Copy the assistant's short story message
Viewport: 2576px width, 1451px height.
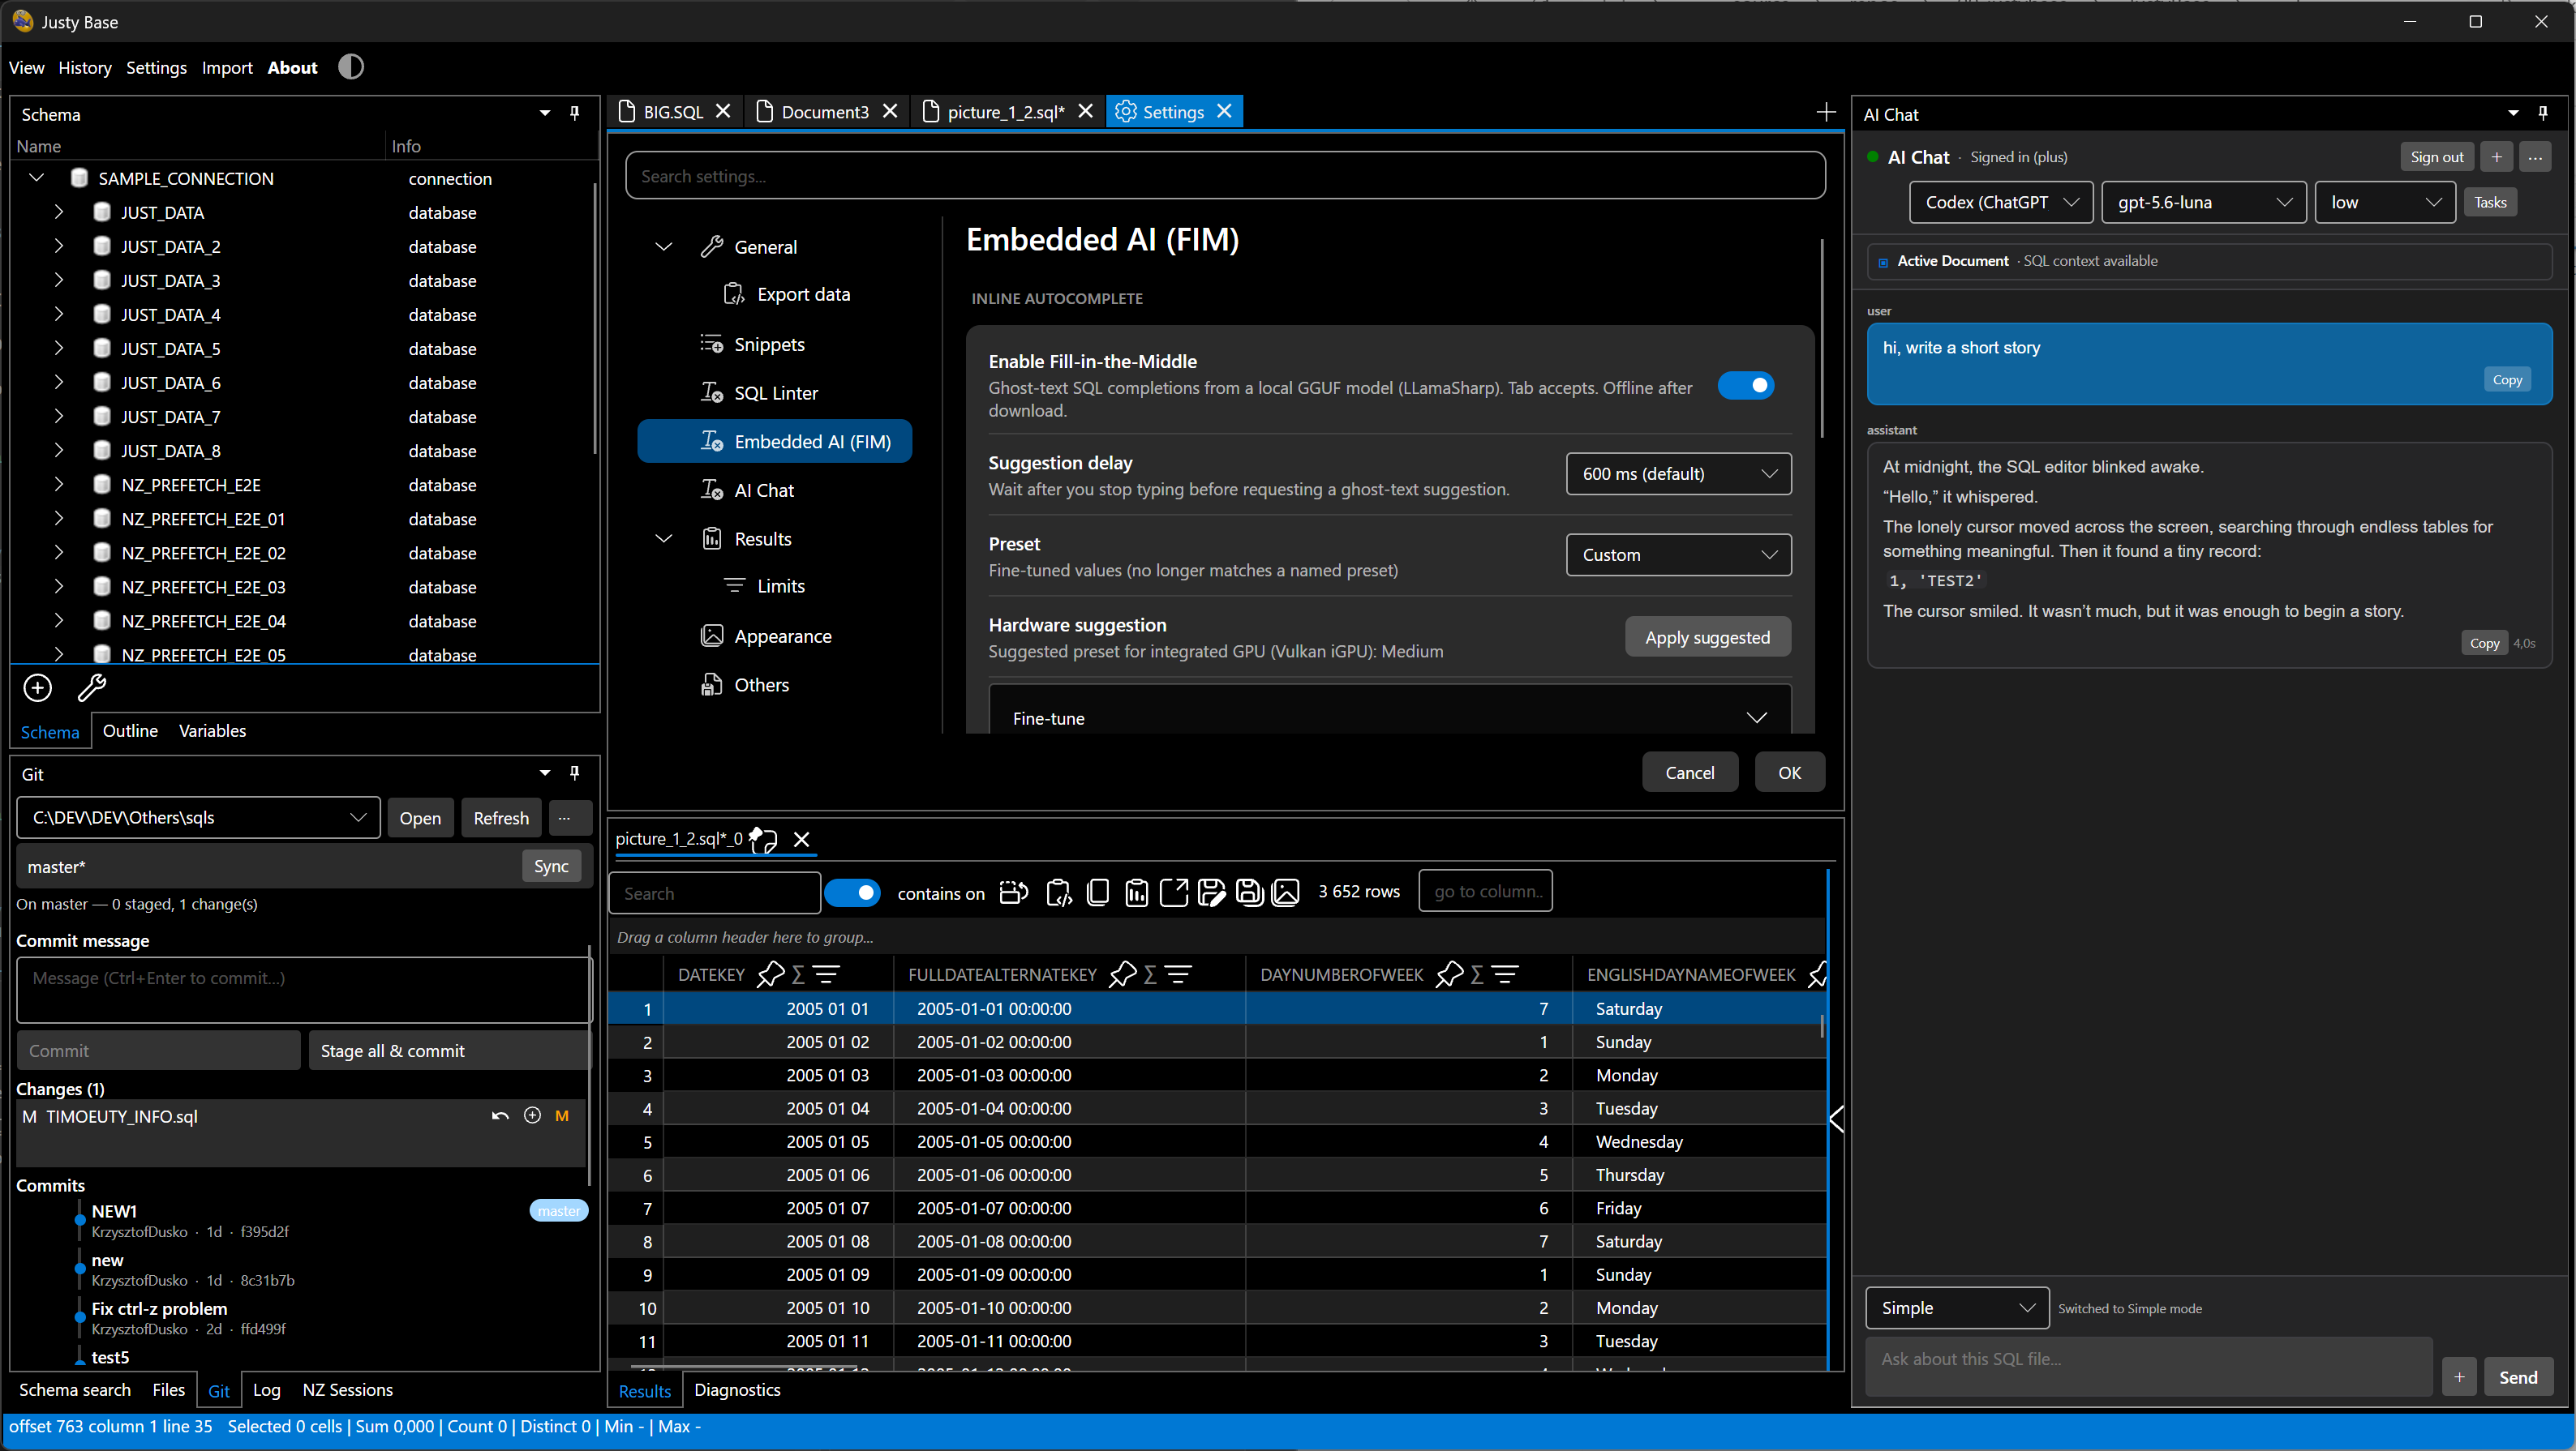(2484, 643)
